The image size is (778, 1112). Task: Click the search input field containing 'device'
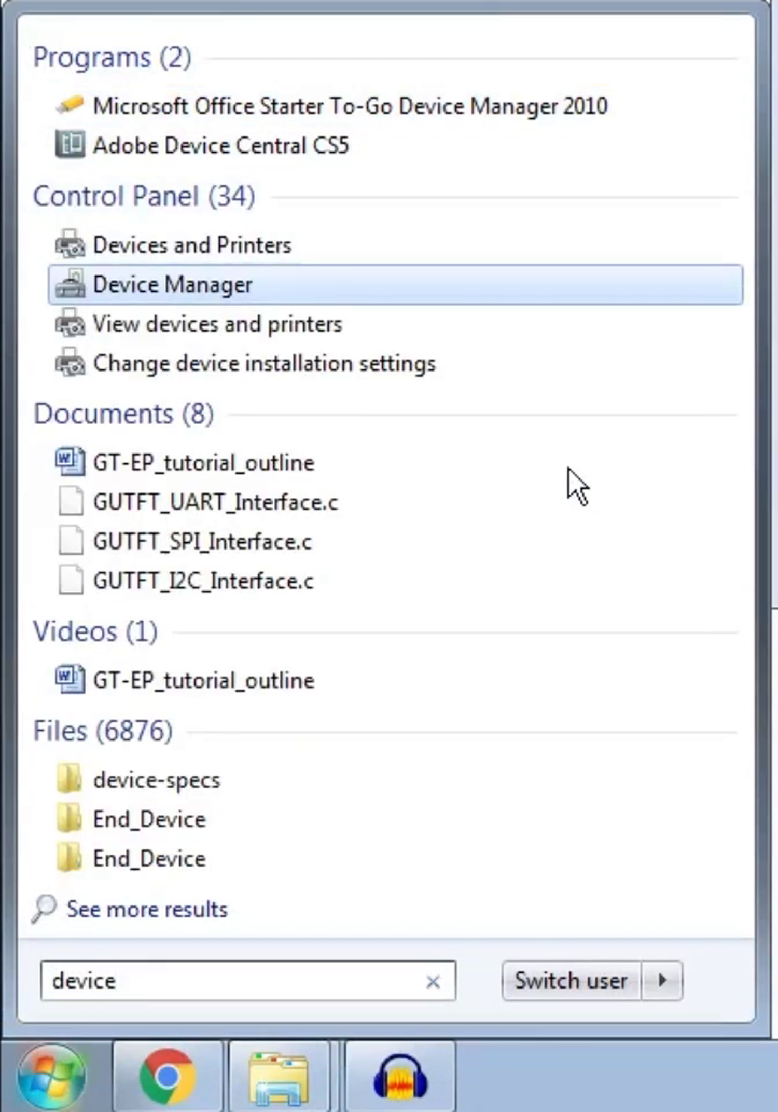coord(233,981)
